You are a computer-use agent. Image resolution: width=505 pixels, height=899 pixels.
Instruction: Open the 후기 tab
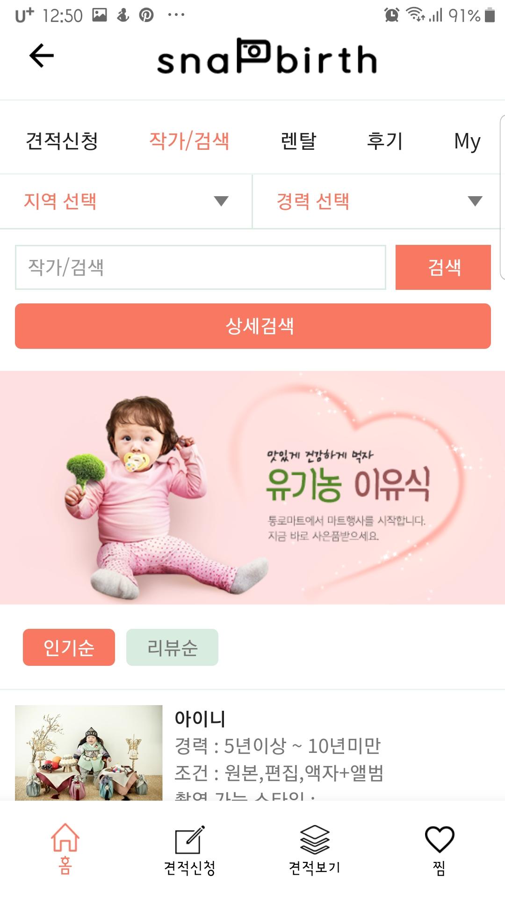pyautogui.click(x=384, y=140)
